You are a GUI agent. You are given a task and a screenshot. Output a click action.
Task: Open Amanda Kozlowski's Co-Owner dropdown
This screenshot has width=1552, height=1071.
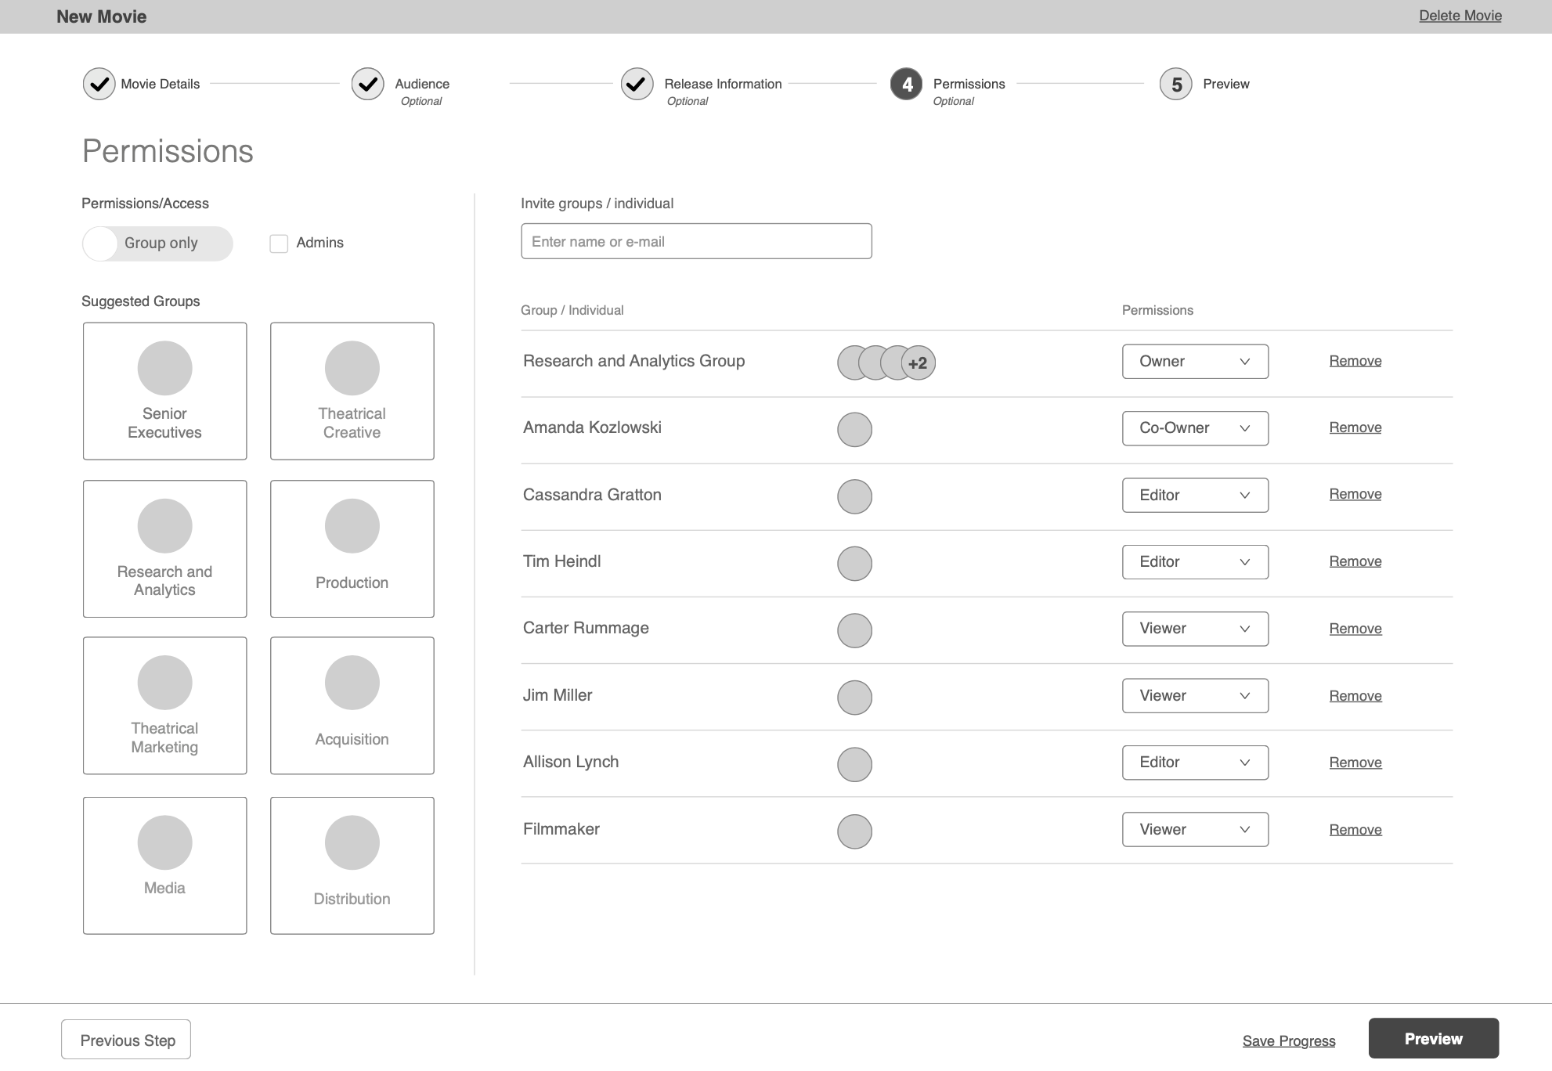pyautogui.click(x=1194, y=428)
